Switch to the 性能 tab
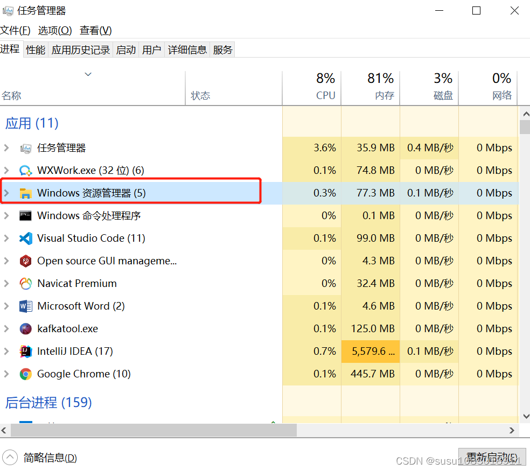 pos(36,50)
